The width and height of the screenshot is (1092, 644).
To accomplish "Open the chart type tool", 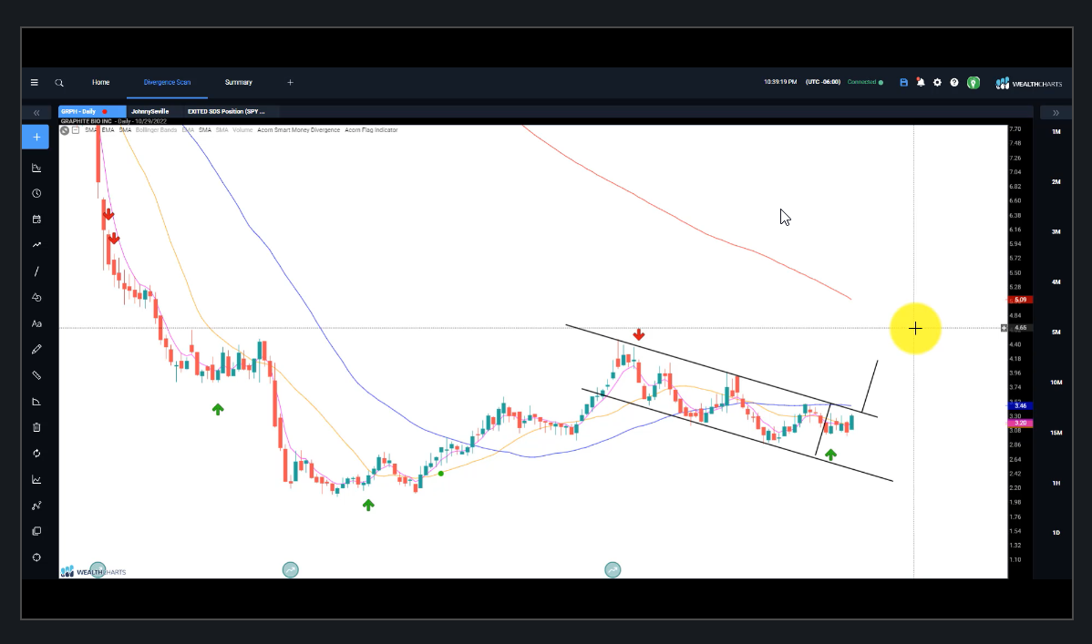I will tap(36, 168).
